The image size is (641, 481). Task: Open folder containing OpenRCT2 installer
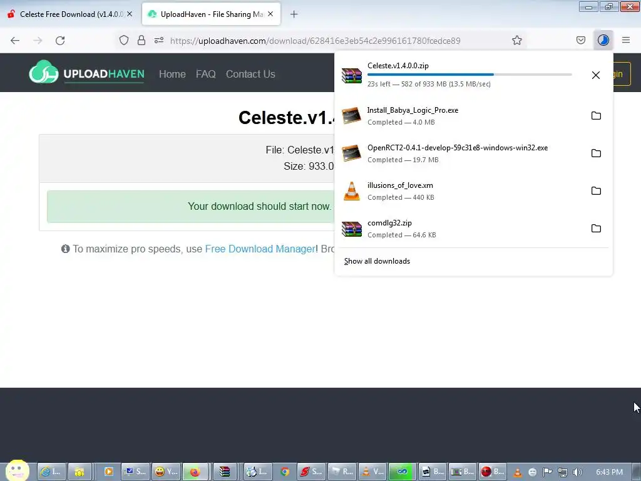point(596,153)
